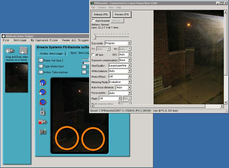Viewport: 229px width, 168px height.
Task: Click the padlock lock icon
Action: [43, 112]
